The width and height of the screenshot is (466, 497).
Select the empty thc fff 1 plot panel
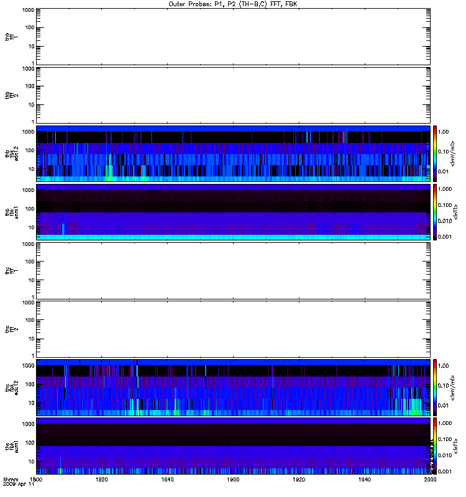point(233,271)
